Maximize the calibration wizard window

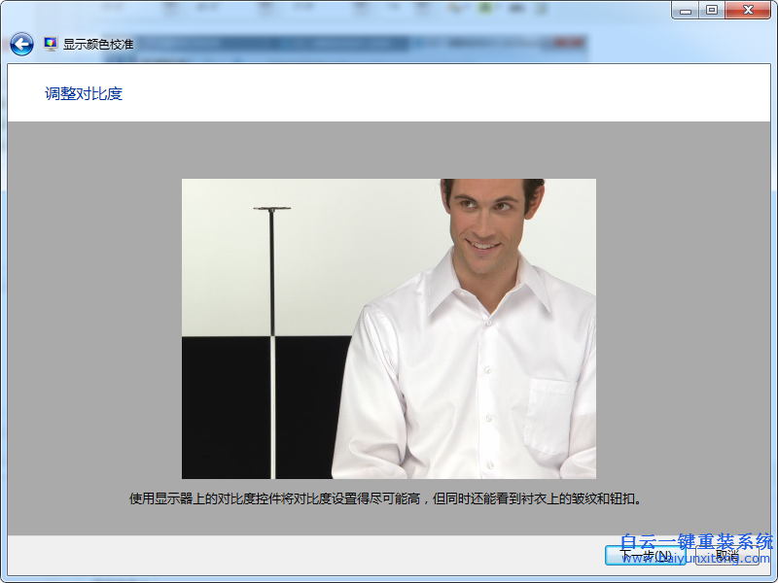pyautogui.click(x=711, y=11)
